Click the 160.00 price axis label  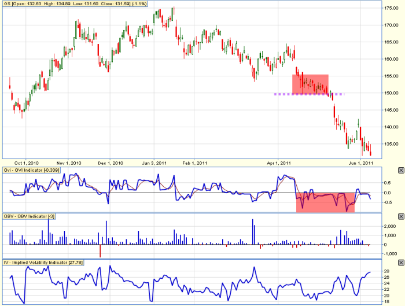[x=391, y=59]
